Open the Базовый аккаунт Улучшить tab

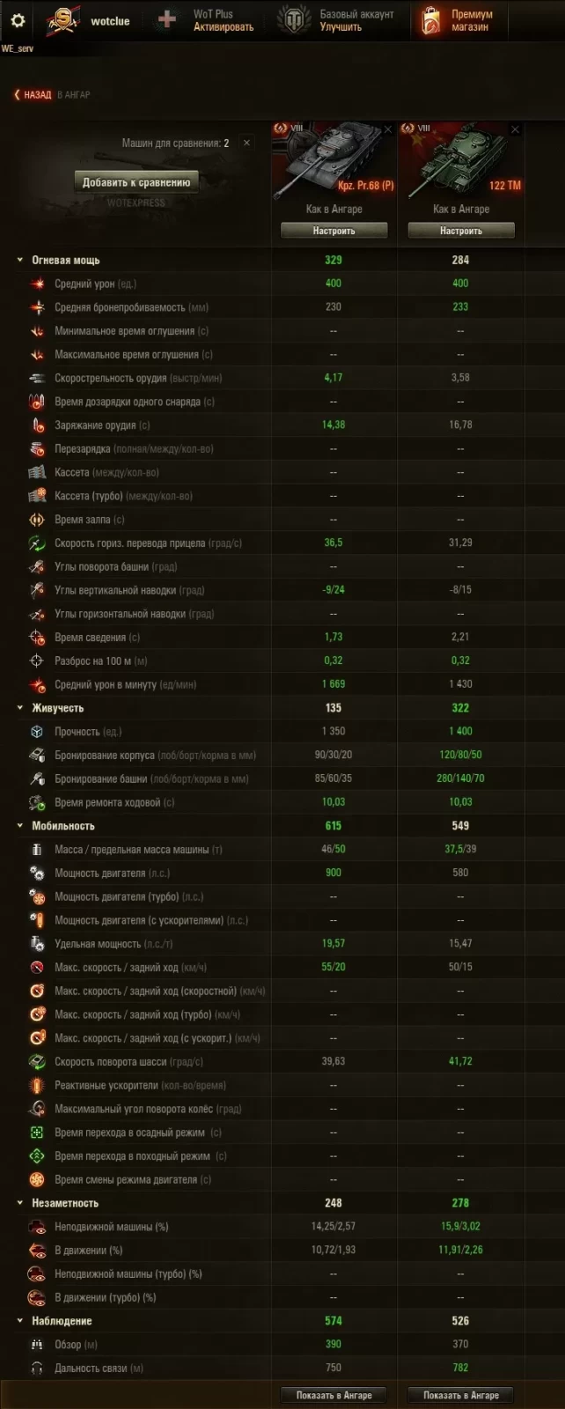coord(335,20)
